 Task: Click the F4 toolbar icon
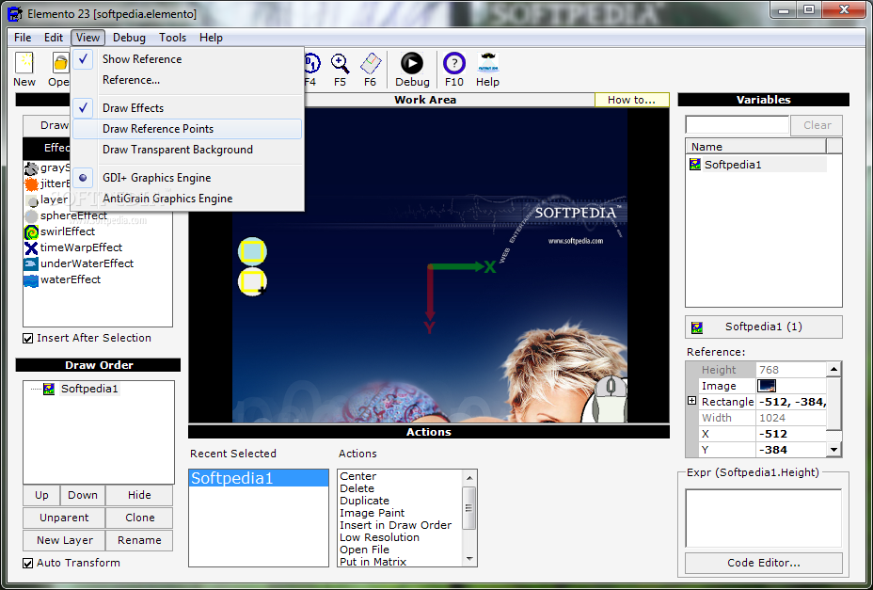(311, 63)
